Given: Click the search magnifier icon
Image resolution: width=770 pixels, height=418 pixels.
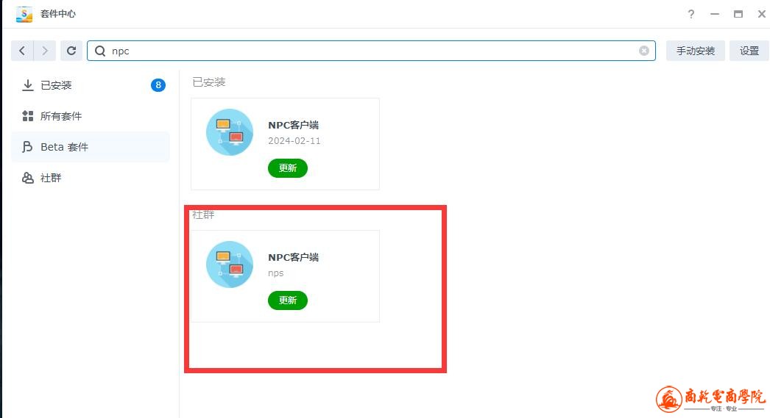Looking at the screenshot, I should tap(100, 51).
